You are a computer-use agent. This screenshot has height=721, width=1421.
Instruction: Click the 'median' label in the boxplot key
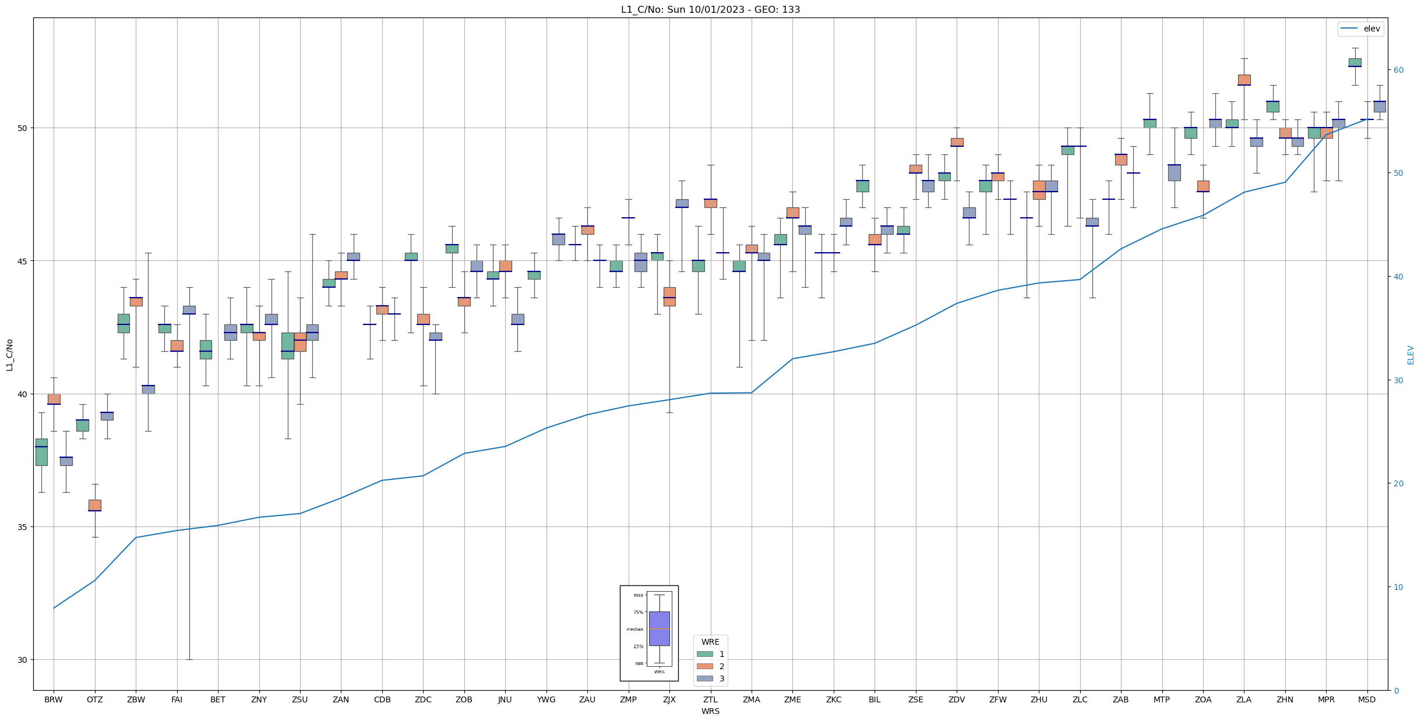tap(635, 629)
